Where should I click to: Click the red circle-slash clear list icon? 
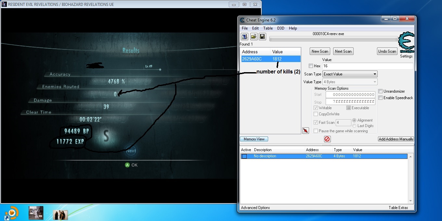[327, 139]
